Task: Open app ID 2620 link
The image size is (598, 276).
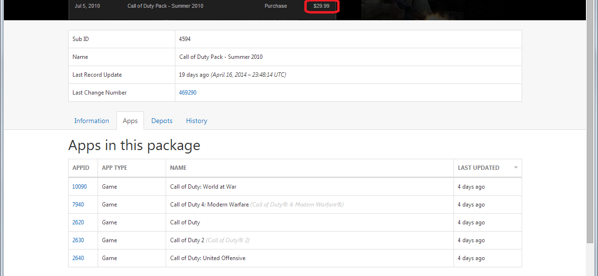Action: [78, 222]
